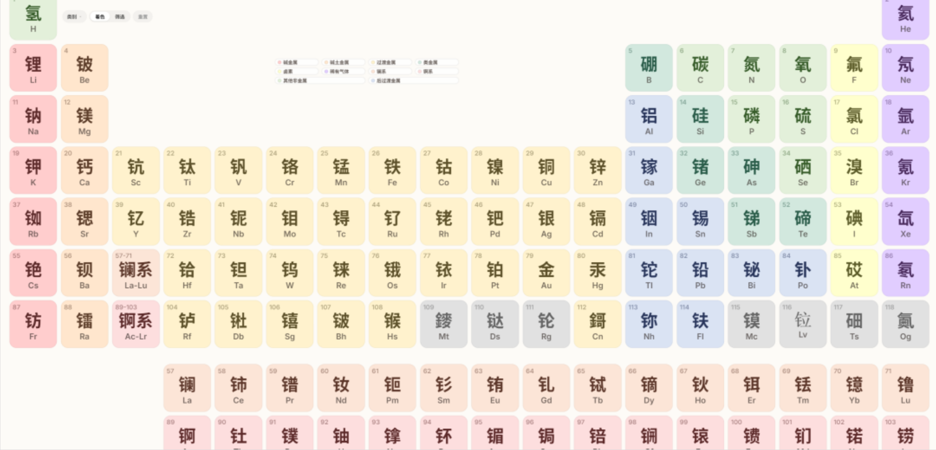Image resolution: width=936 pixels, height=450 pixels.
Task: Select the 过渡金属 legend entry
Action: tap(391, 63)
